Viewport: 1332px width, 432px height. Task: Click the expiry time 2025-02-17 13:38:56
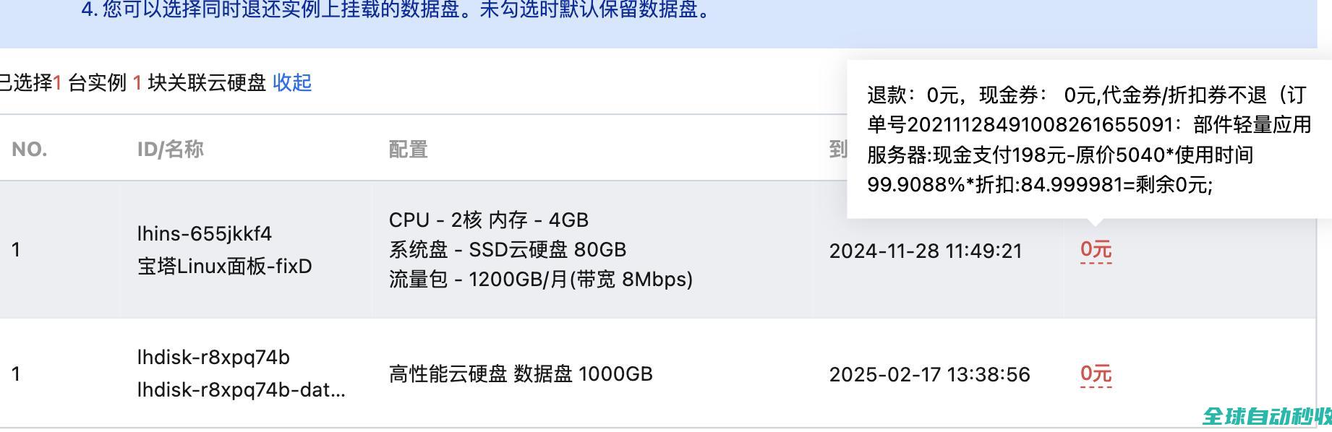click(x=929, y=375)
